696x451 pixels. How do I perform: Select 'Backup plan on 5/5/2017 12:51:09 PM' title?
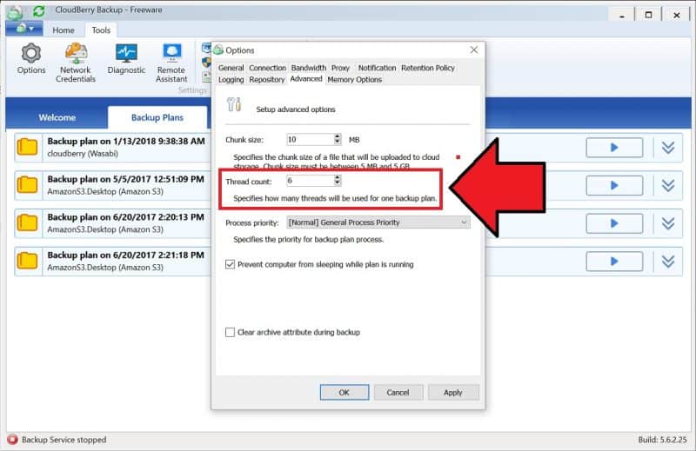pyautogui.click(x=125, y=179)
